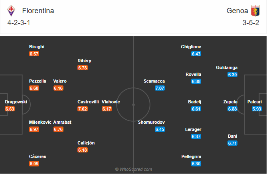Open player Shomurodov's name

click(151, 122)
